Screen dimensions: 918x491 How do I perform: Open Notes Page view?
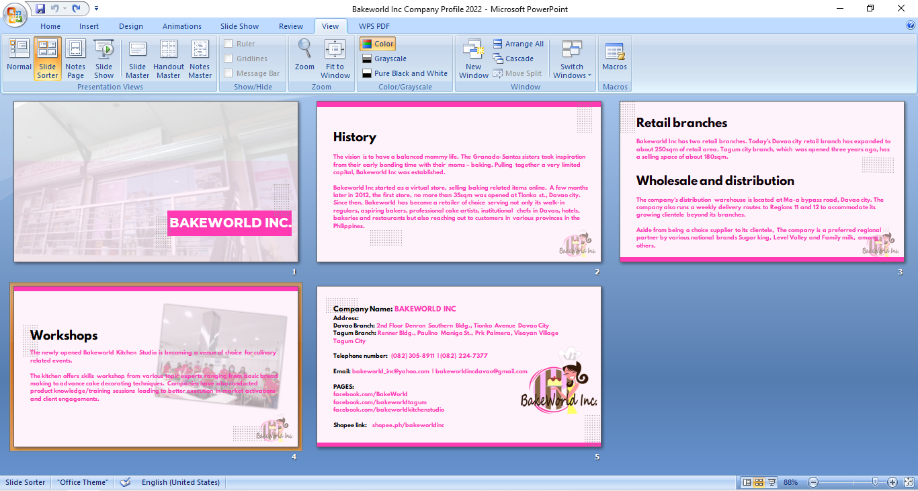click(75, 59)
